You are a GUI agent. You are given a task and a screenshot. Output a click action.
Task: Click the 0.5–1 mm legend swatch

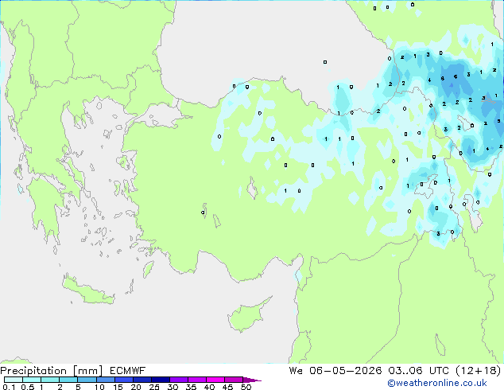click(32, 380)
